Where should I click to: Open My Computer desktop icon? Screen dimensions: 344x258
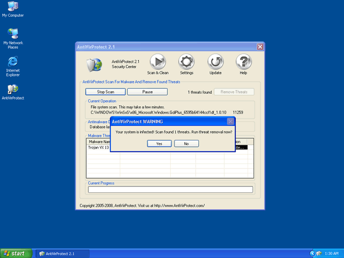click(12, 7)
